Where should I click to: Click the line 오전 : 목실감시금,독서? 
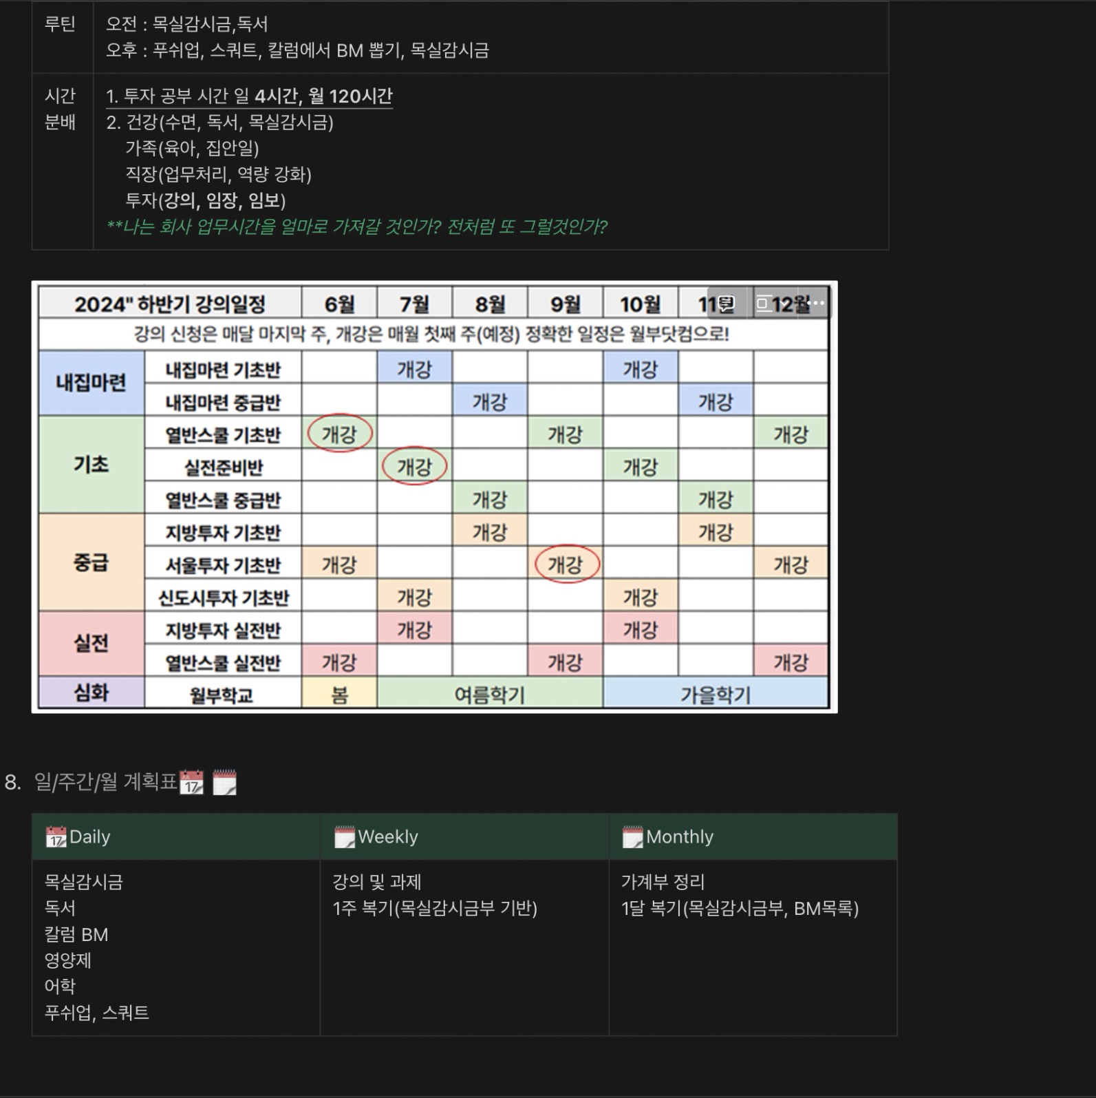click(186, 24)
